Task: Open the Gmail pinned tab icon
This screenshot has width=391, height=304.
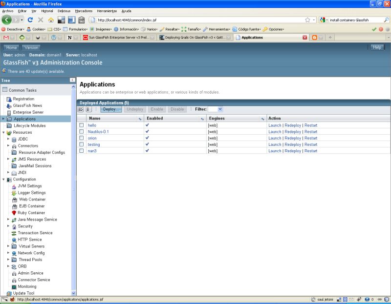Action: pyautogui.click(x=6, y=38)
